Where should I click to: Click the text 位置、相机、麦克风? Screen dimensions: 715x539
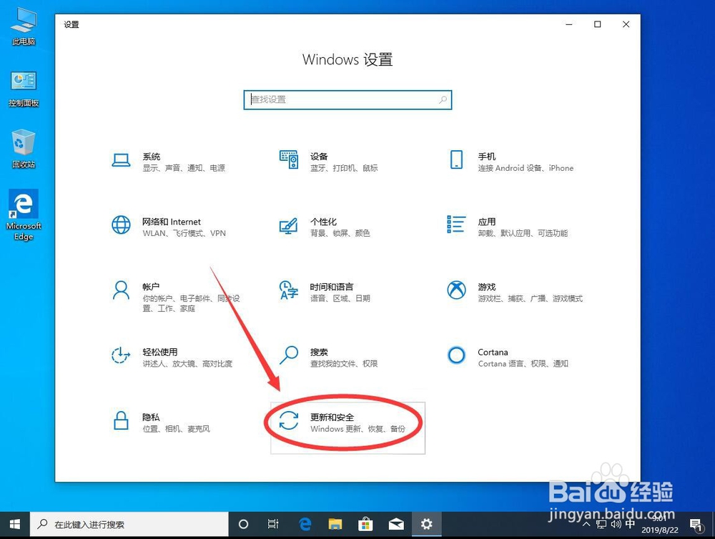[177, 429]
